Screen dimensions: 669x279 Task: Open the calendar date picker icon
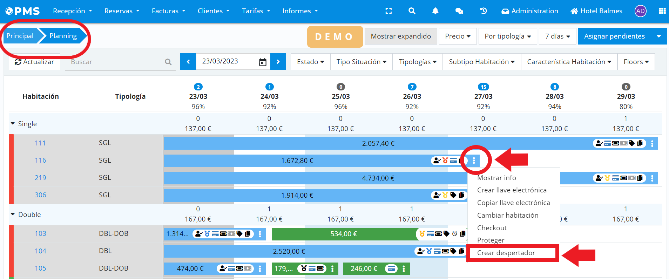[x=263, y=62]
